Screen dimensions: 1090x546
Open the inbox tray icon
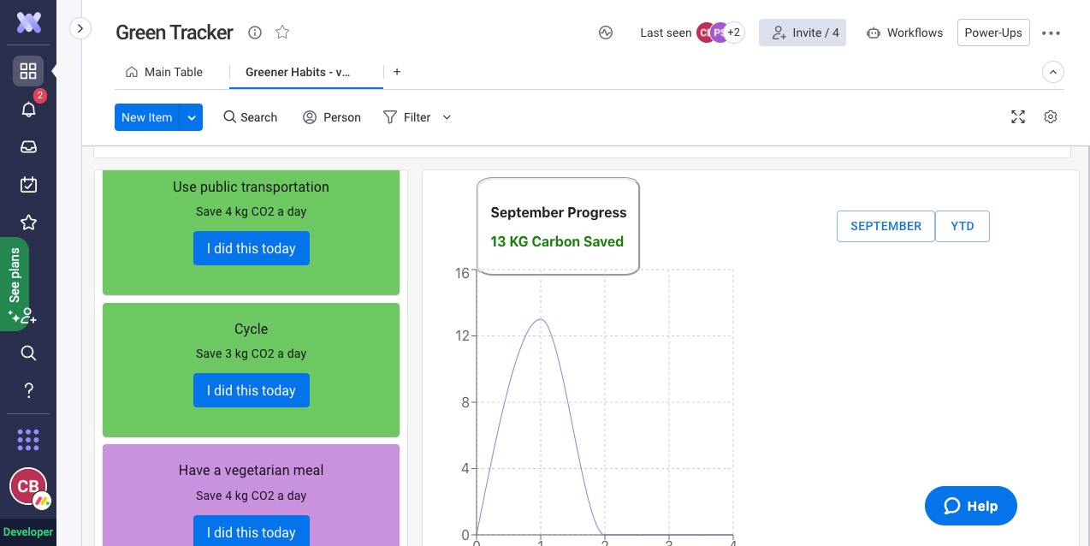point(28,146)
